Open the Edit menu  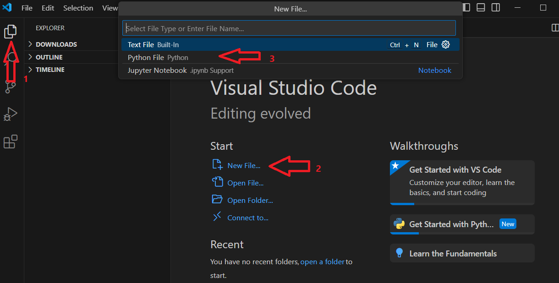click(48, 8)
